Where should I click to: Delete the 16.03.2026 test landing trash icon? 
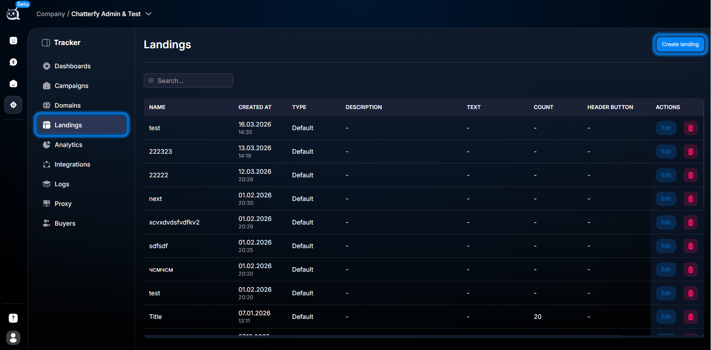tap(691, 128)
